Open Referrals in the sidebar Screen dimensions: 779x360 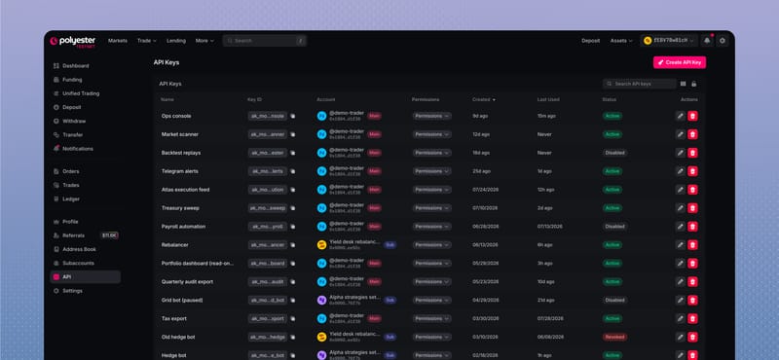[x=86, y=235]
